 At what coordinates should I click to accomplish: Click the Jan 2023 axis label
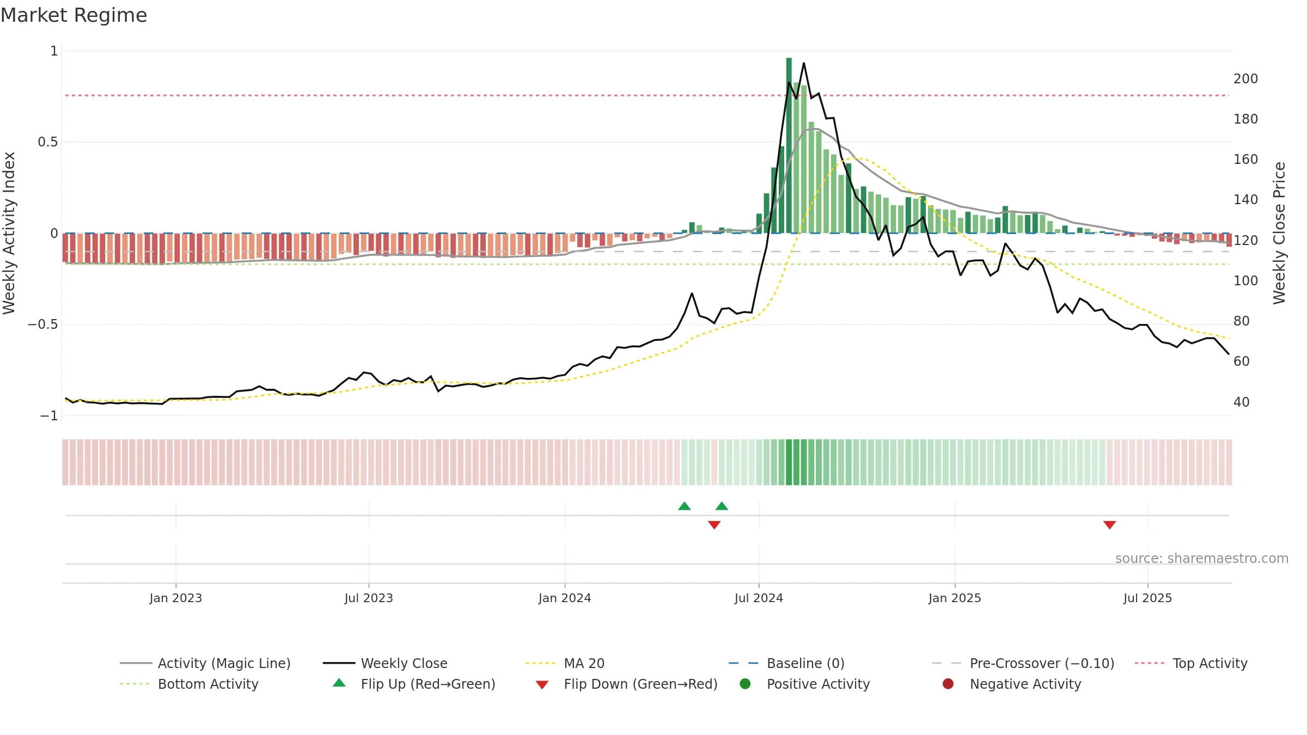click(176, 598)
